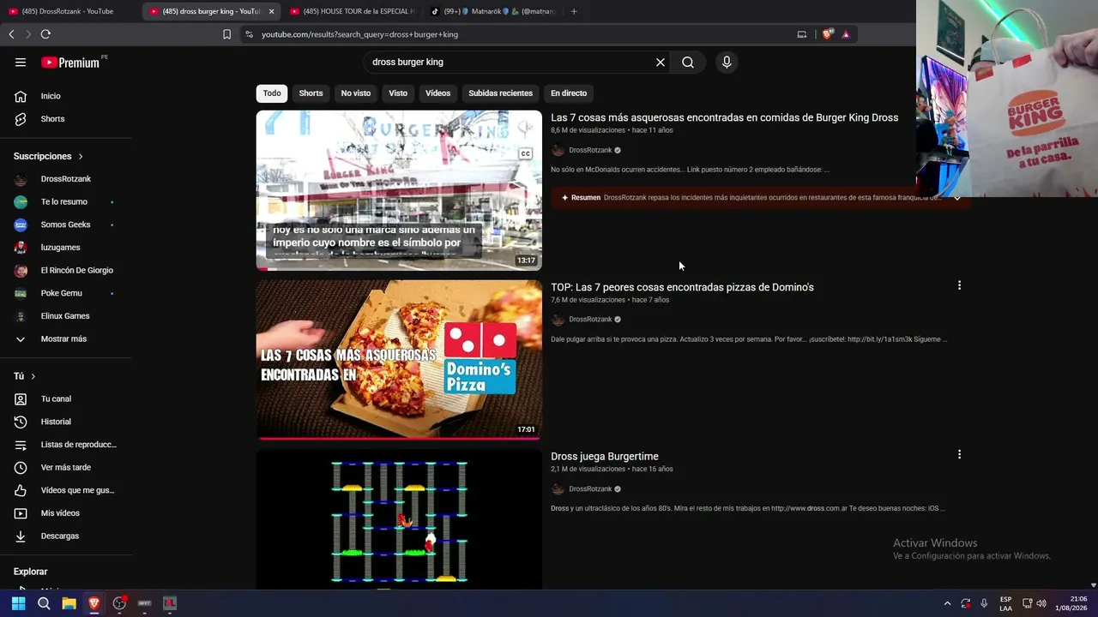Switch to the HOUSE TOUR browser tab
Image resolution: width=1098 pixels, height=617 pixels.
tap(352, 11)
